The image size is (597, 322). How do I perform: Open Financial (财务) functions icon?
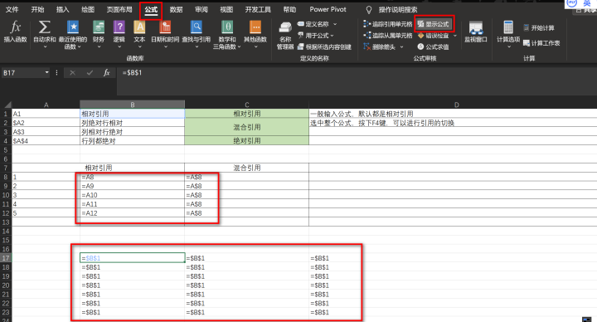coord(99,27)
